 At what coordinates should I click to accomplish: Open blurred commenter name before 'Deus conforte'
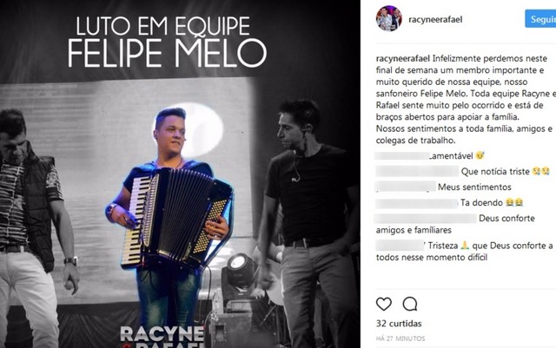click(x=426, y=219)
